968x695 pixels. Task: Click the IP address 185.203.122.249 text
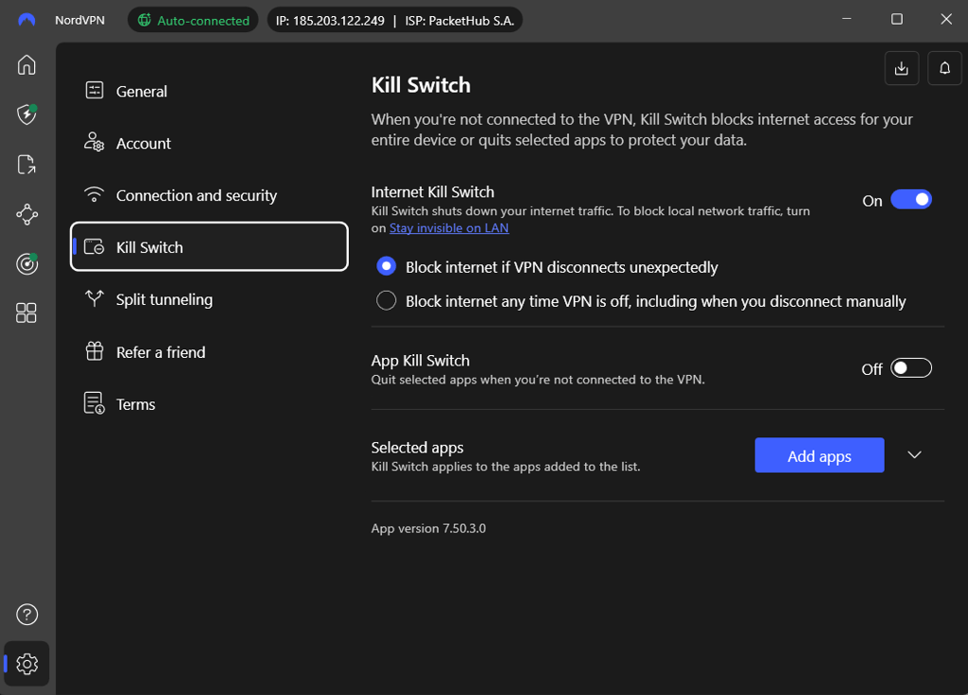tap(330, 21)
